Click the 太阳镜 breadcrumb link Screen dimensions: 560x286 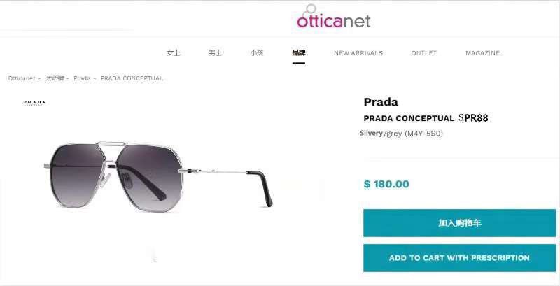[x=55, y=78]
